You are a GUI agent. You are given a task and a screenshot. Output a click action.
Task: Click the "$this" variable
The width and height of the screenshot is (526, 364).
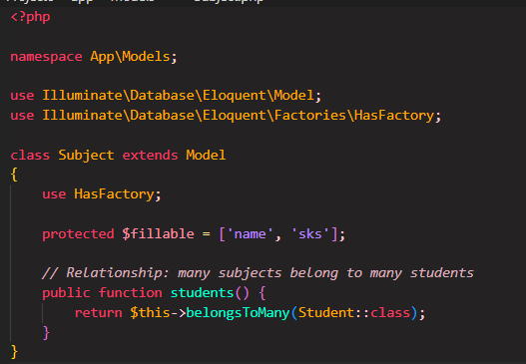(150, 313)
